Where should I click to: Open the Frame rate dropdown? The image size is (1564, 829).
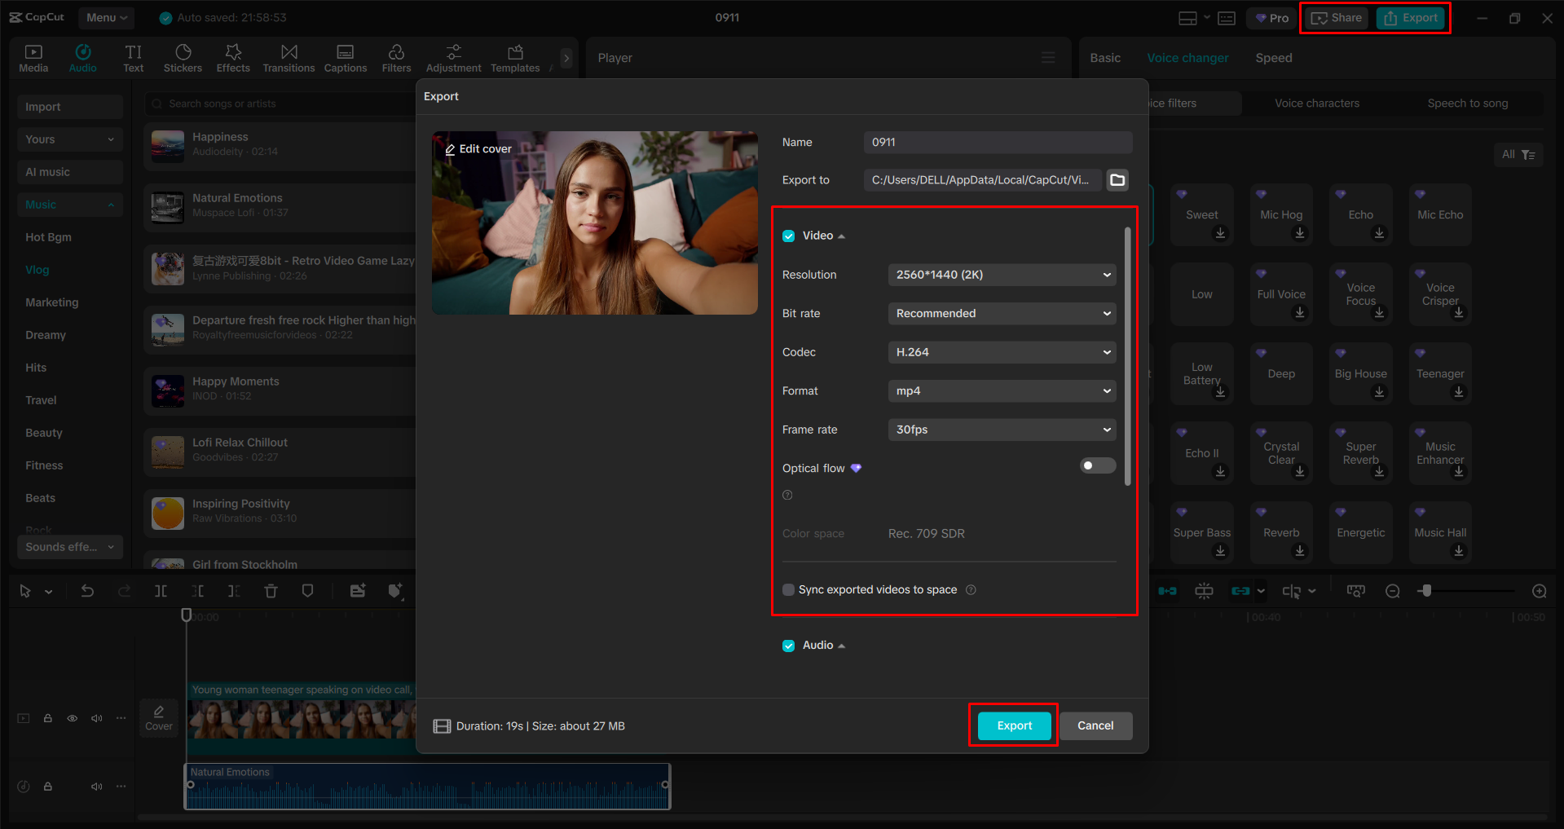pos(1001,430)
